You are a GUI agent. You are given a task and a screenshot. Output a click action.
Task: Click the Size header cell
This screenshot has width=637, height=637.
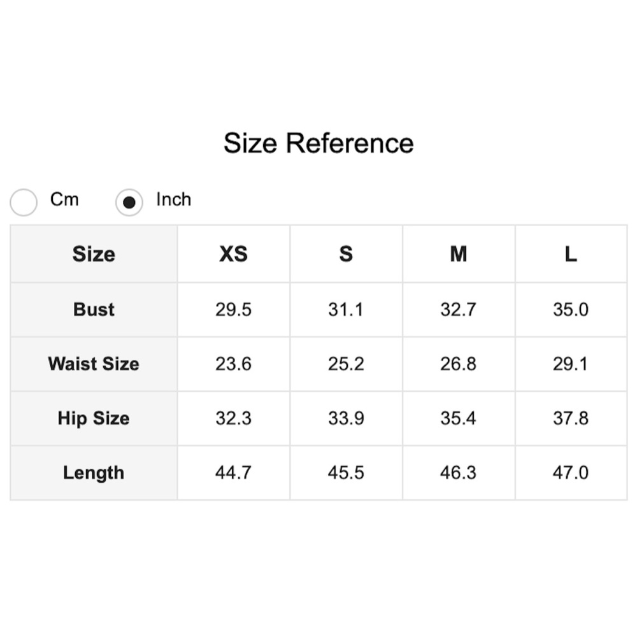point(94,254)
